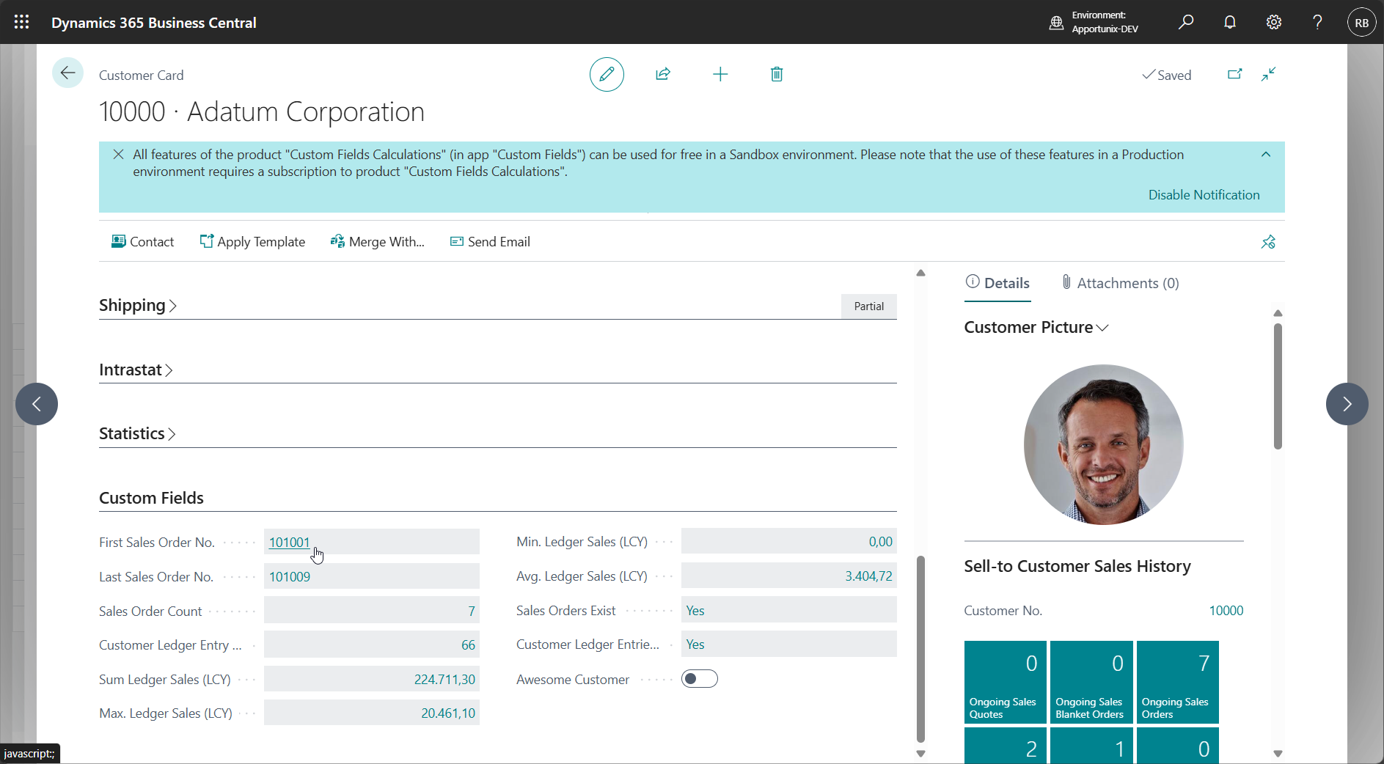The width and height of the screenshot is (1384, 764).
Task: Click the Send Email action
Action: tap(490, 242)
